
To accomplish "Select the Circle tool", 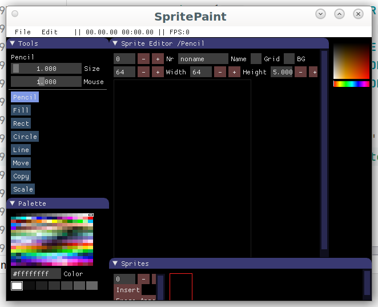I will pyautogui.click(x=25, y=137).
